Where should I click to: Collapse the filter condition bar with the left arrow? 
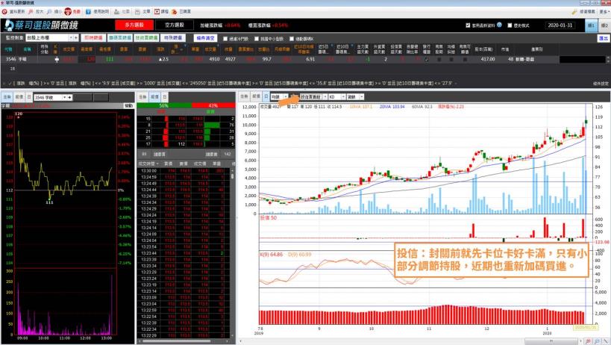(4, 84)
